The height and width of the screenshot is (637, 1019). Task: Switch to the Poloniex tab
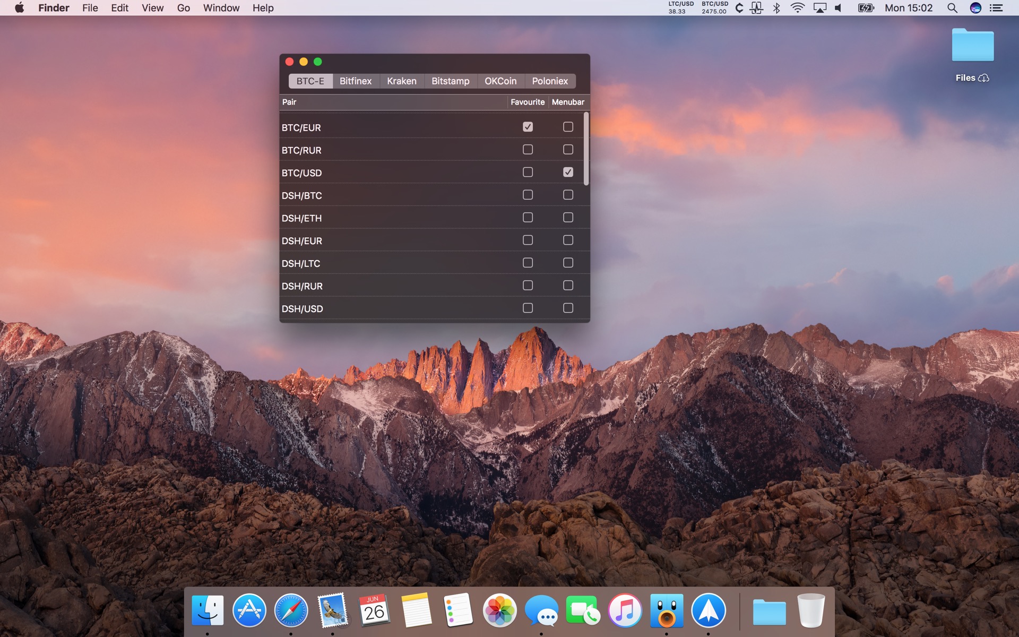coord(550,81)
